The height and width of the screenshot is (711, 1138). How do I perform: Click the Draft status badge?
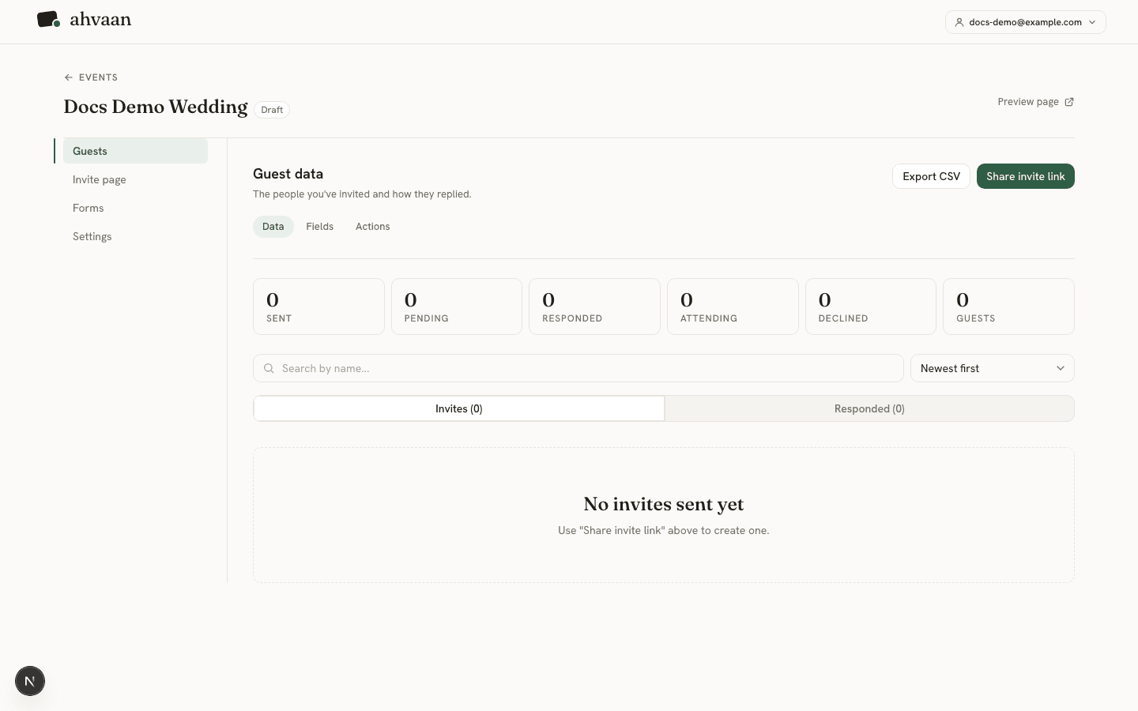[272, 110]
